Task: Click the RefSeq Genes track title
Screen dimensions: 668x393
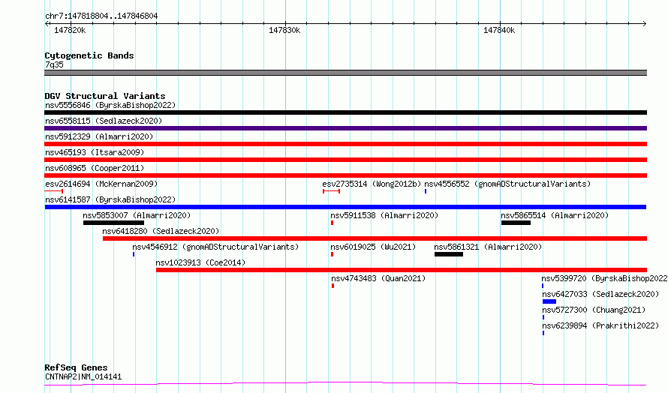Action: [76, 367]
